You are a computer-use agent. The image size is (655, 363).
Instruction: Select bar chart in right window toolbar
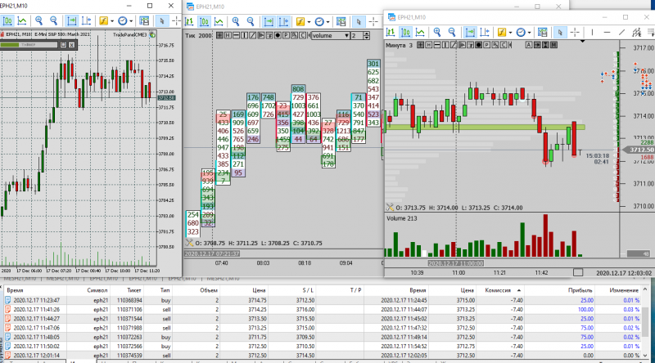(391, 32)
